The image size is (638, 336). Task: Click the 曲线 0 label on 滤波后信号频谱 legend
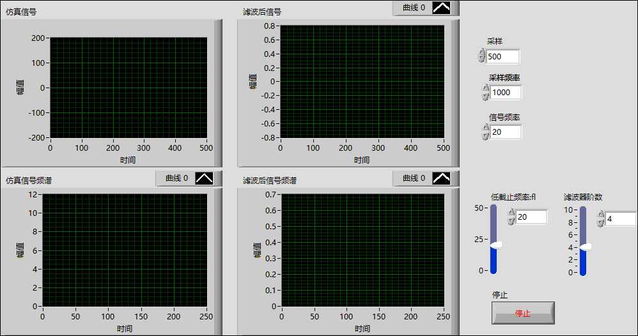[x=414, y=178]
